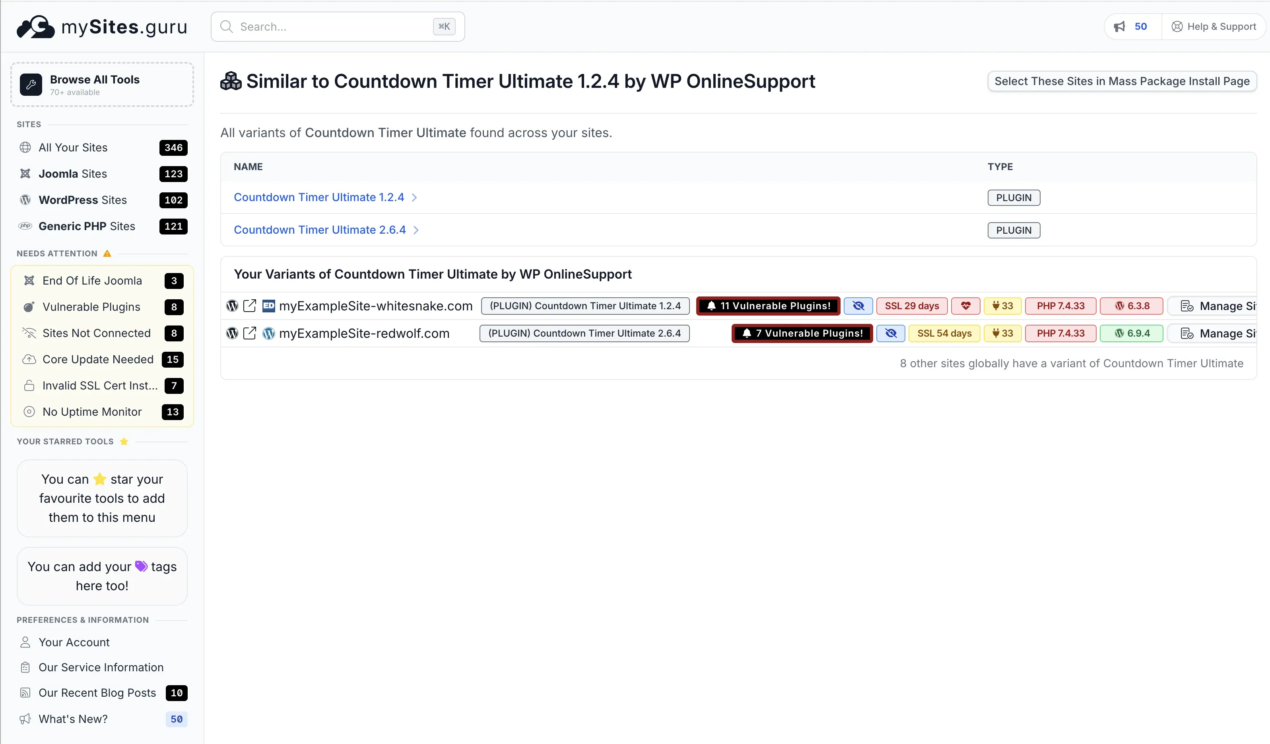Expand the Countdown Timer Ultimate 1.2.4 chevron

(x=414, y=198)
